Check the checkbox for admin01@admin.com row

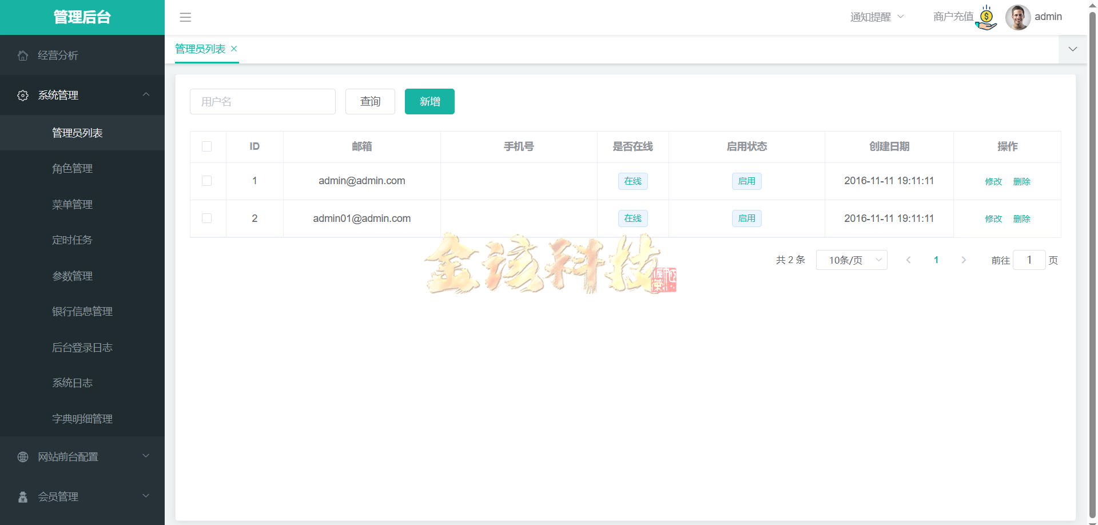(207, 218)
